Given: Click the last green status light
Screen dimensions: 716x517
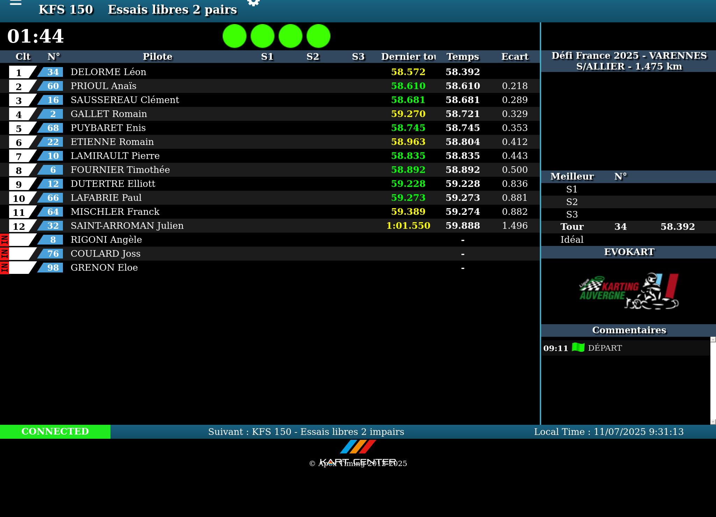Looking at the screenshot, I should 318,36.
